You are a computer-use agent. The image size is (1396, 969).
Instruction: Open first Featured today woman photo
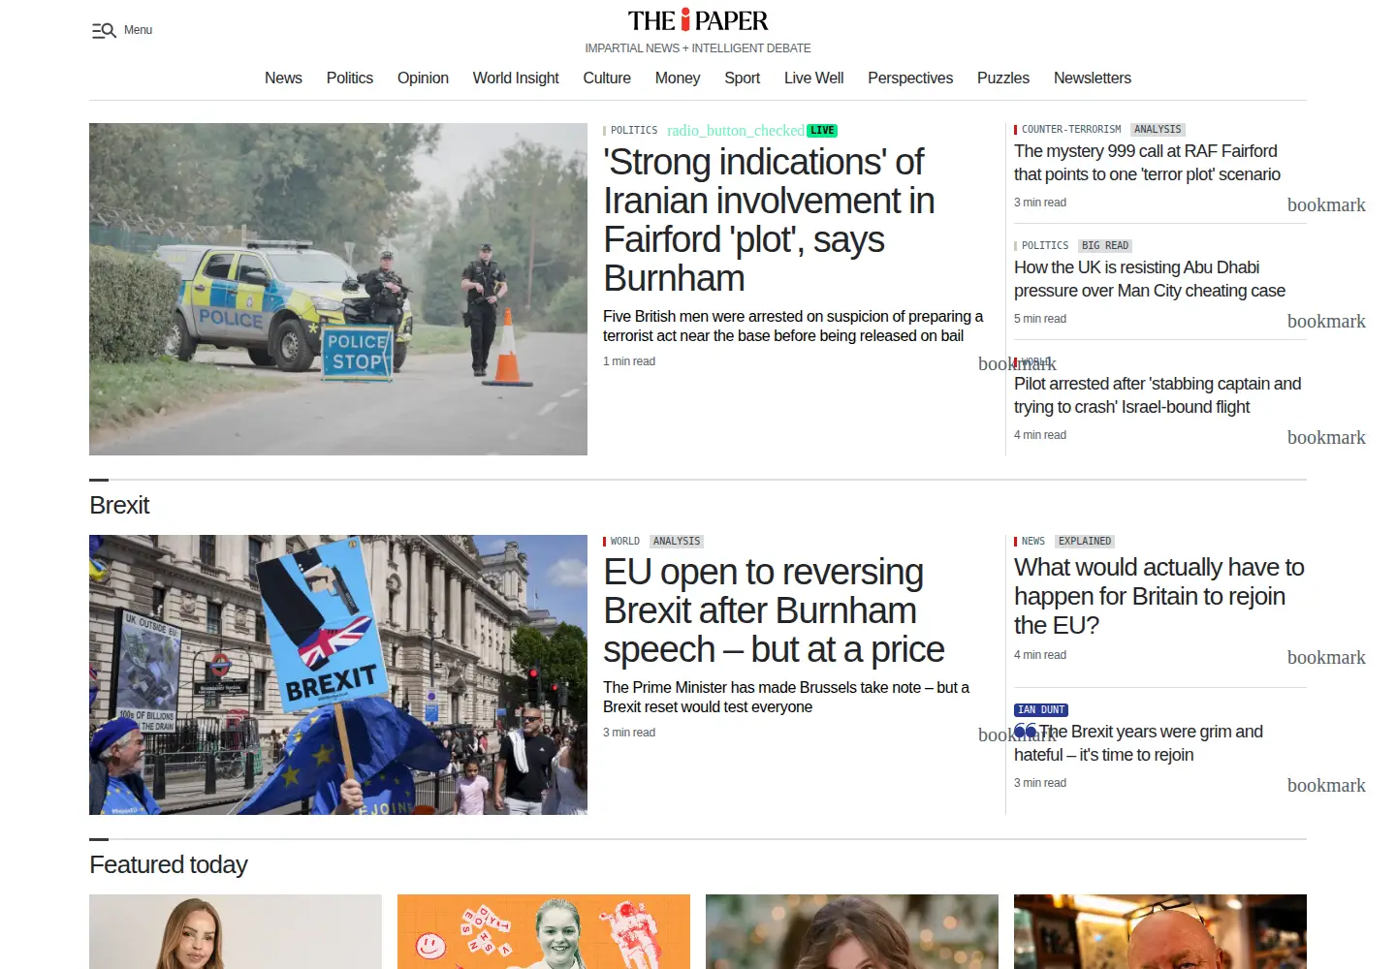point(236,931)
